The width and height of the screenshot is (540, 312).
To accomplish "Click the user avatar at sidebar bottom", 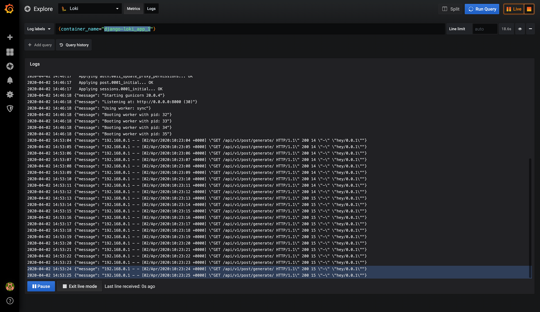I will (10, 287).
